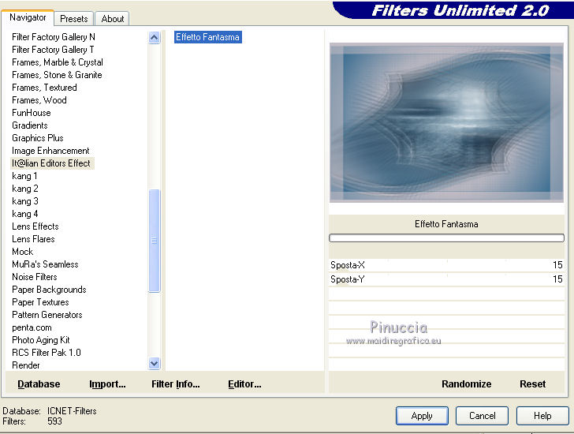Open the Lens Effects category

pyautogui.click(x=35, y=226)
